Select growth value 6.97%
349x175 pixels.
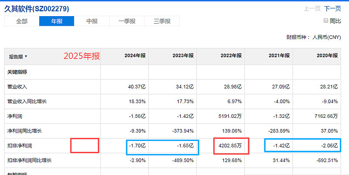tap(235, 101)
